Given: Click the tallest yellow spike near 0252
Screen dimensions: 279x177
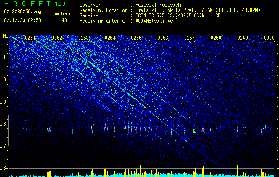Looking at the screenshot, I should 47,169.
